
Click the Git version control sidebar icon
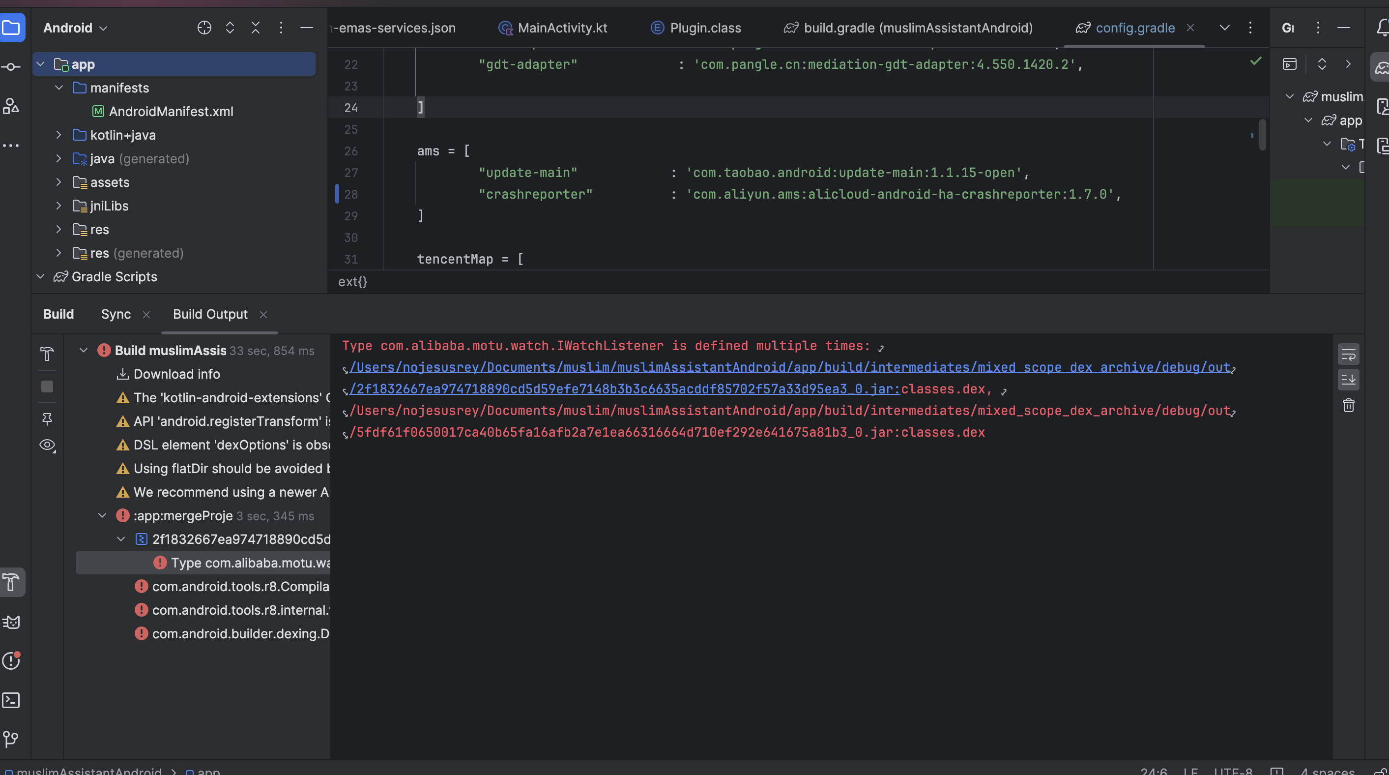click(x=11, y=738)
